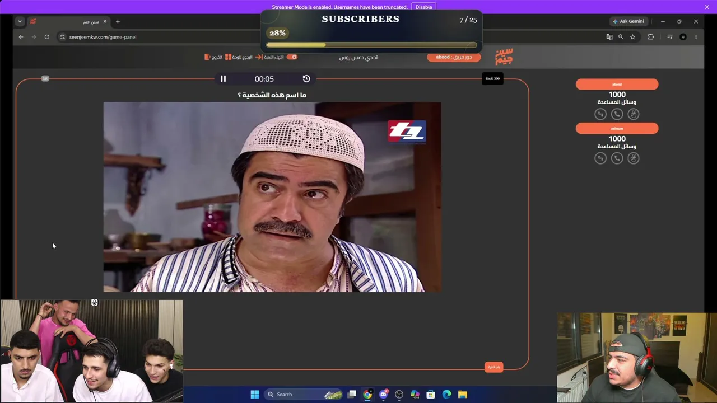This screenshot has height=403, width=717.
Task: Open Microsoft Edge from the taskbar
Action: [x=447, y=395]
